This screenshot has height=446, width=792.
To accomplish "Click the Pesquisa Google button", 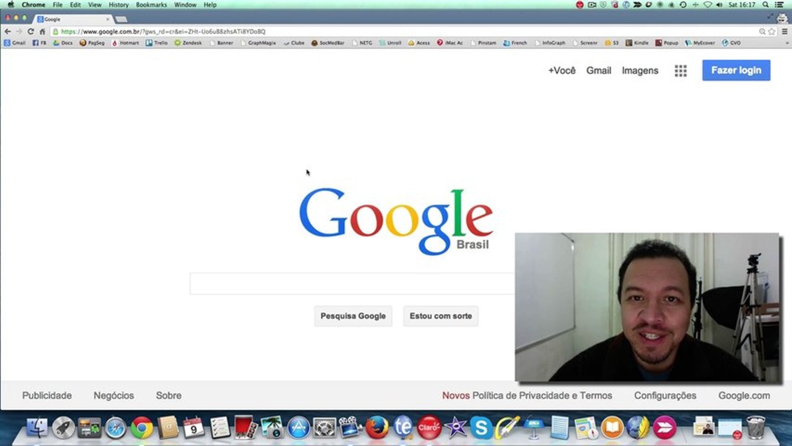I will pyautogui.click(x=353, y=316).
